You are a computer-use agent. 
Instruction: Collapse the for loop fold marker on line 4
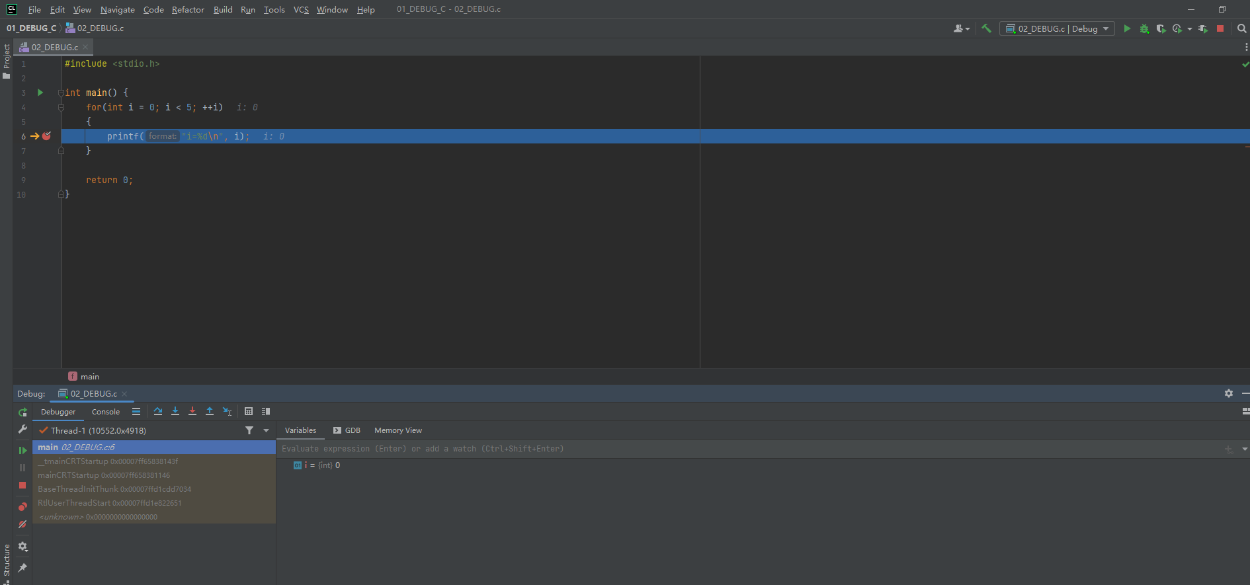(61, 107)
